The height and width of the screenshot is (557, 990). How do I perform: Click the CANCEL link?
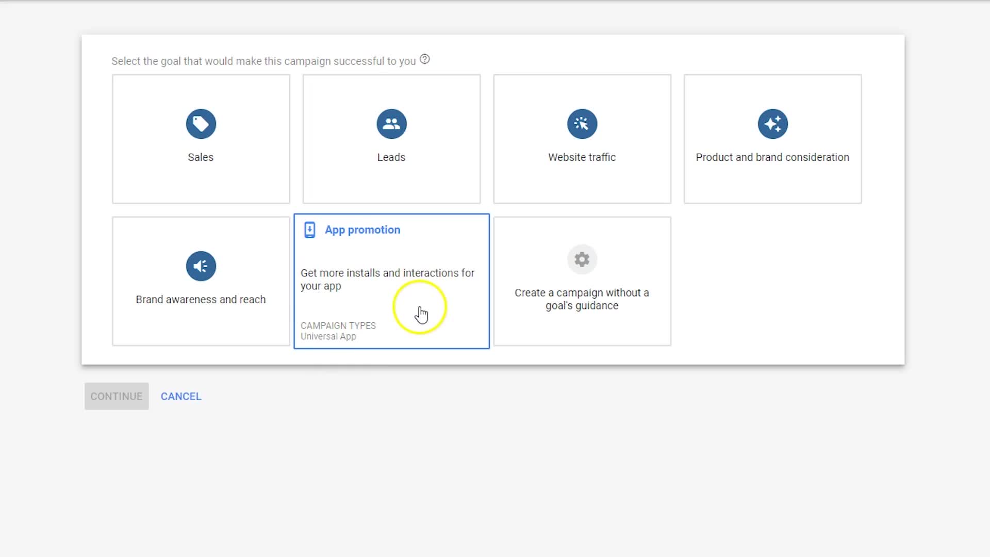pos(181,396)
